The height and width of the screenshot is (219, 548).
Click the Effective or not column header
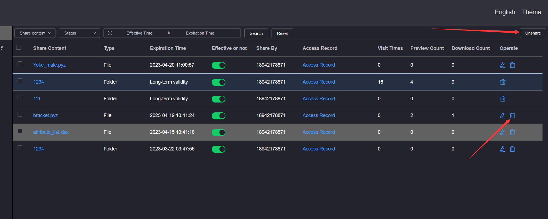point(229,48)
